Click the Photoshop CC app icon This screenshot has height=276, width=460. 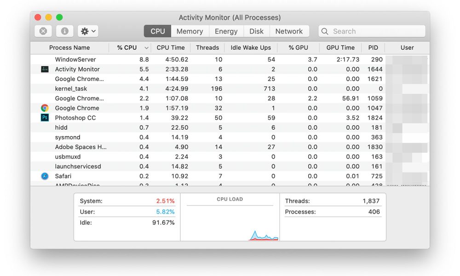tap(45, 118)
